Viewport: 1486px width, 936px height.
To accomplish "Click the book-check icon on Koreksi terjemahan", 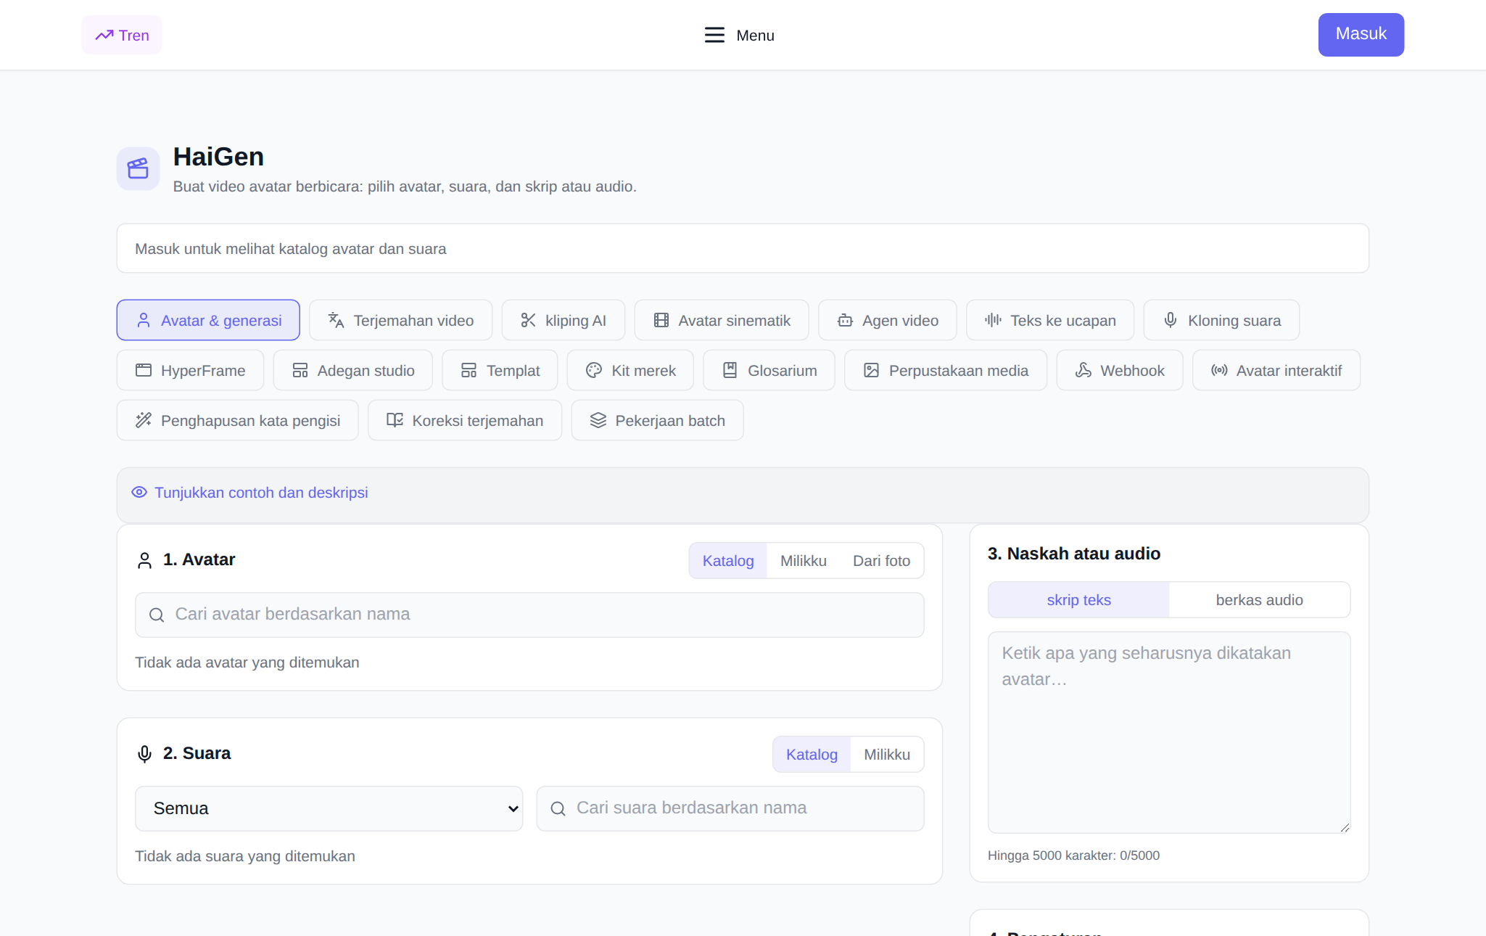I will 395,420.
